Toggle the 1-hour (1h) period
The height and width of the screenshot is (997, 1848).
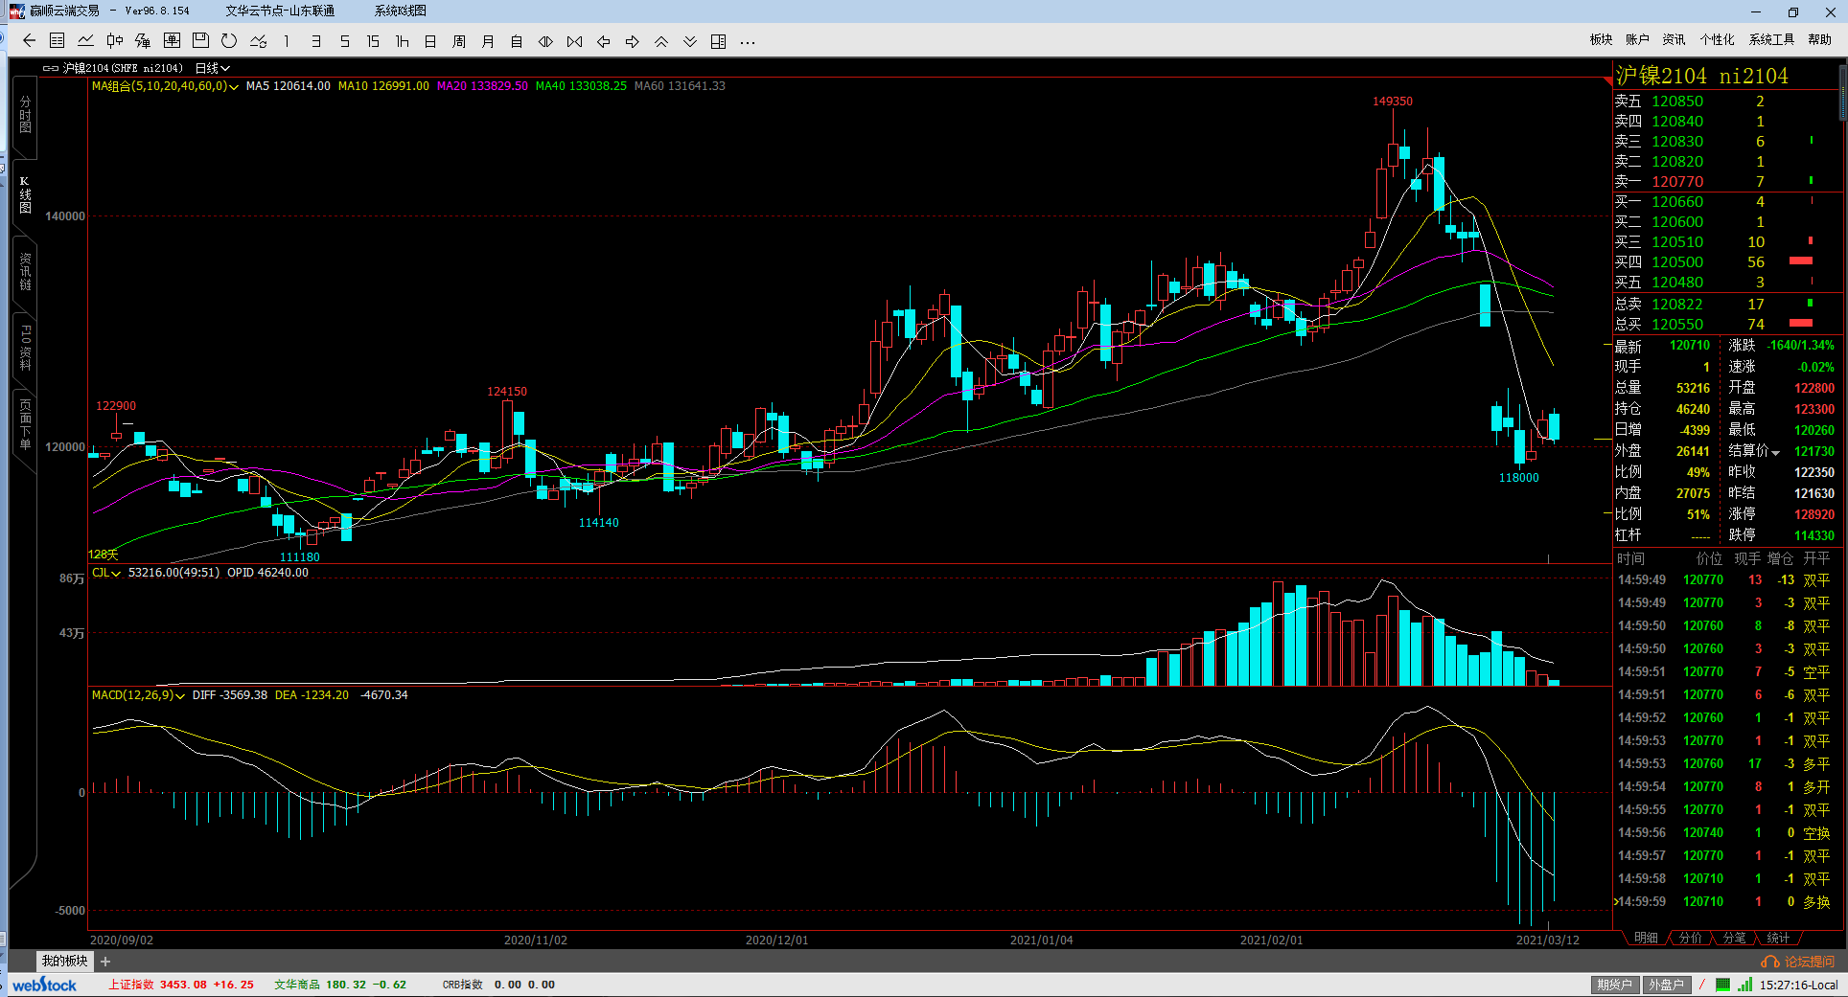402,41
